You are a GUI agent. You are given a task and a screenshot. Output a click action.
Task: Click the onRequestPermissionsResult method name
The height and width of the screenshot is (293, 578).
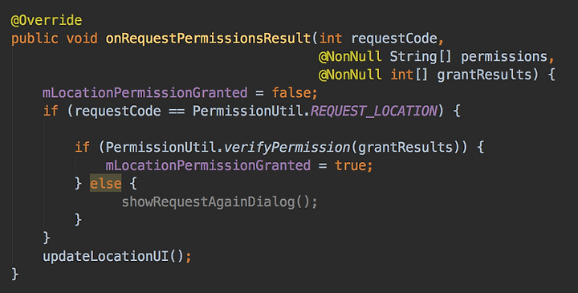coord(208,39)
